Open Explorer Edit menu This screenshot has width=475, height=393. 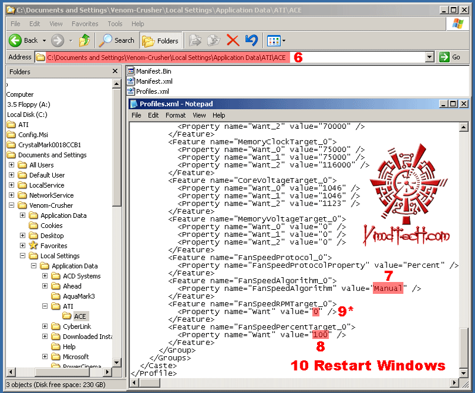[x=34, y=24]
